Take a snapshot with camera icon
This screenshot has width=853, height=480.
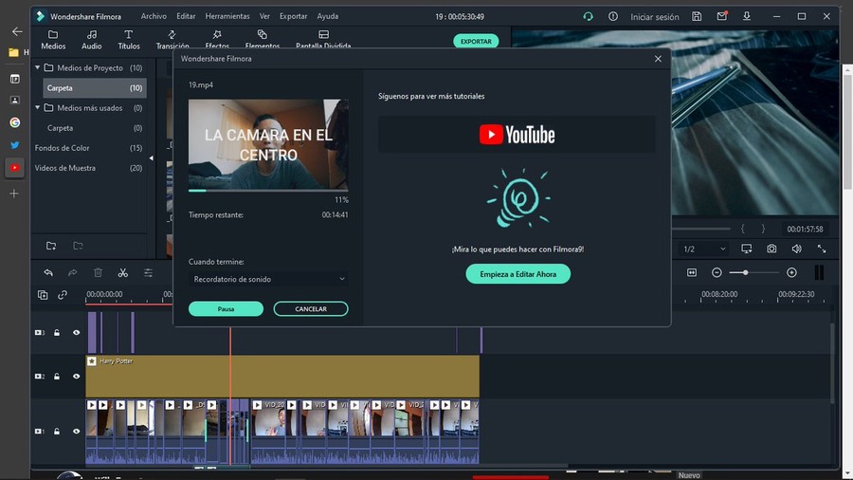(x=771, y=249)
